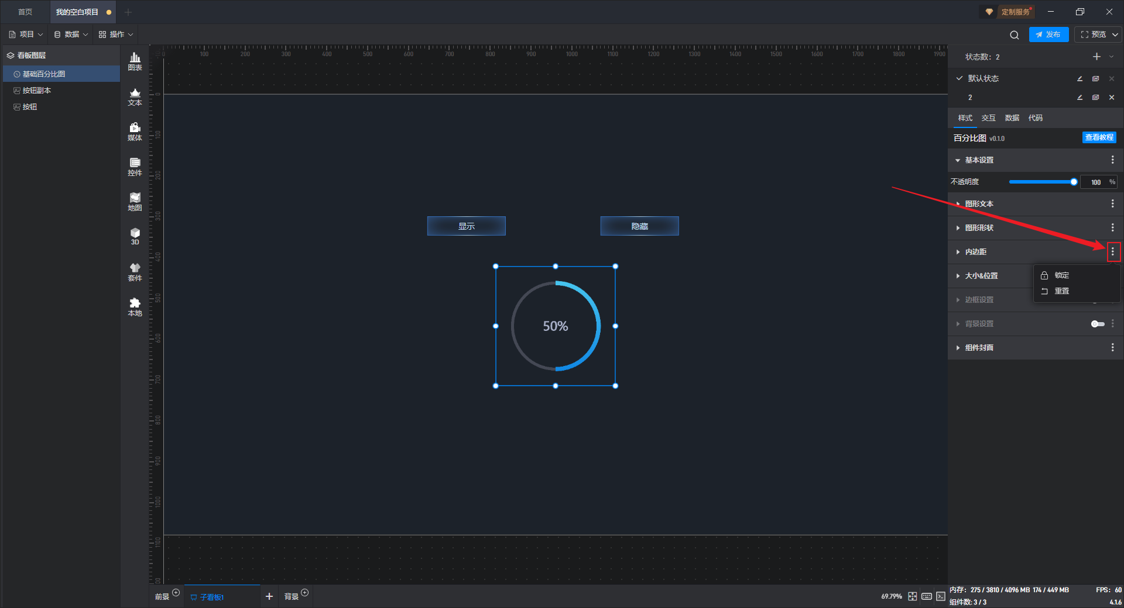Open the states list chevron dropdown

coord(1111,57)
